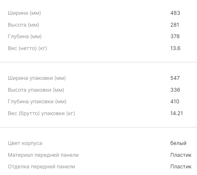Select the net weight value 13.6
This screenshot has height=175, width=197.
[175, 48]
